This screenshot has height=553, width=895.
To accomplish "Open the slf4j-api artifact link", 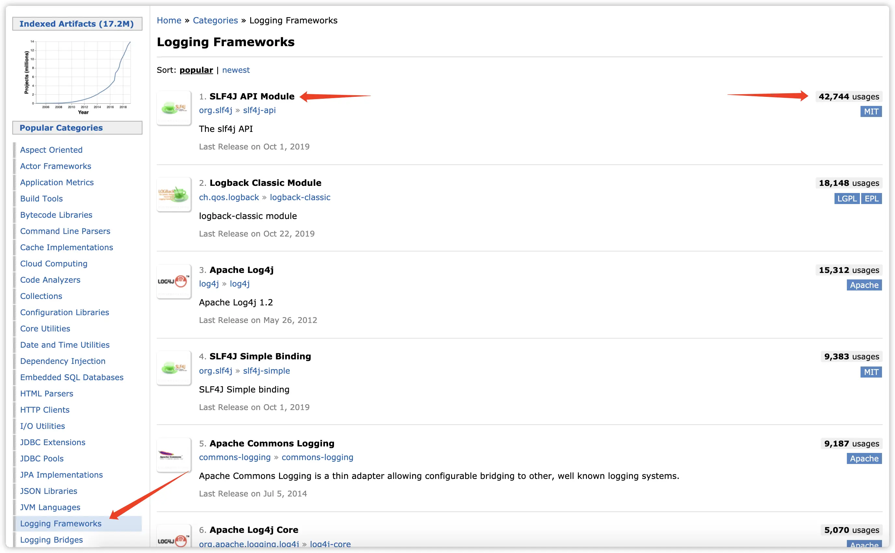I will tap(259, 110).
